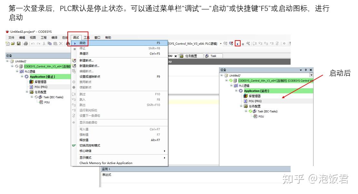The width and height of the screenshot is (358, 194).
Task: Choose 单循环 in the debug menu
Action: (119, 54)
